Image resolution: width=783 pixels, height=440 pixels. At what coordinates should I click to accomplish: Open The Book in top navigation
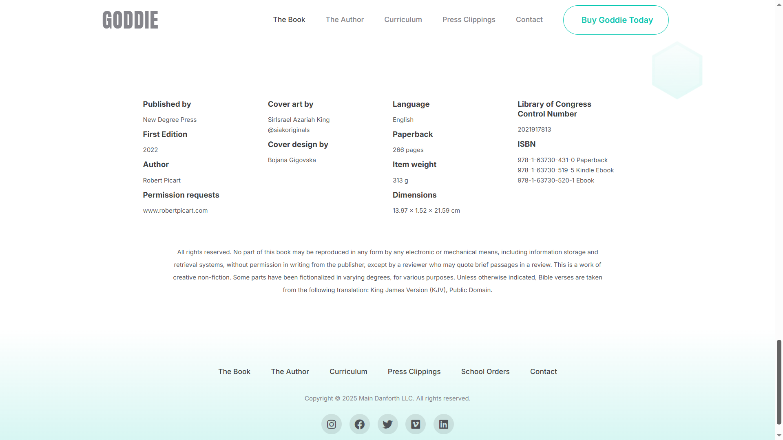(289, 20)
